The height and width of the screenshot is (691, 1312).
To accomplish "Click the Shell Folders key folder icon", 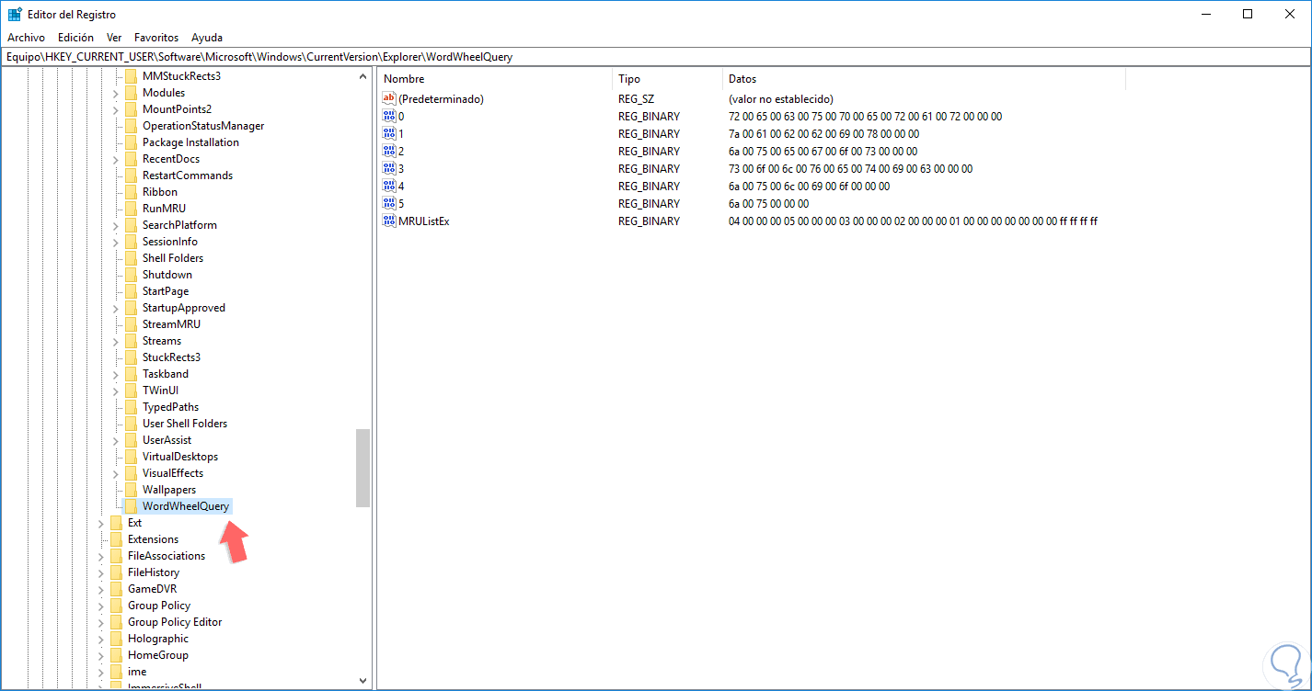I will [x=131, y=258].
